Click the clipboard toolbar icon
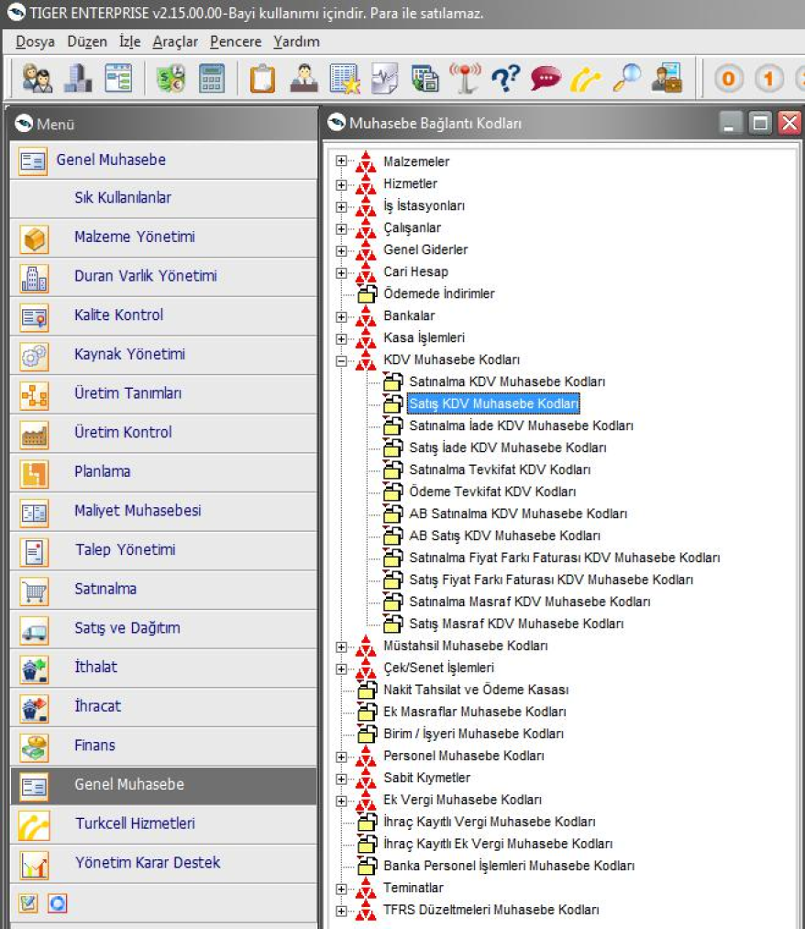 tap(262, 78)
